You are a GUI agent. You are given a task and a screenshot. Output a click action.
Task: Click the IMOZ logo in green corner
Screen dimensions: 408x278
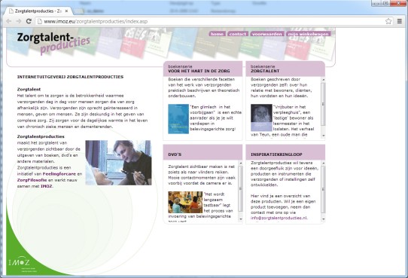click(20, 262)
